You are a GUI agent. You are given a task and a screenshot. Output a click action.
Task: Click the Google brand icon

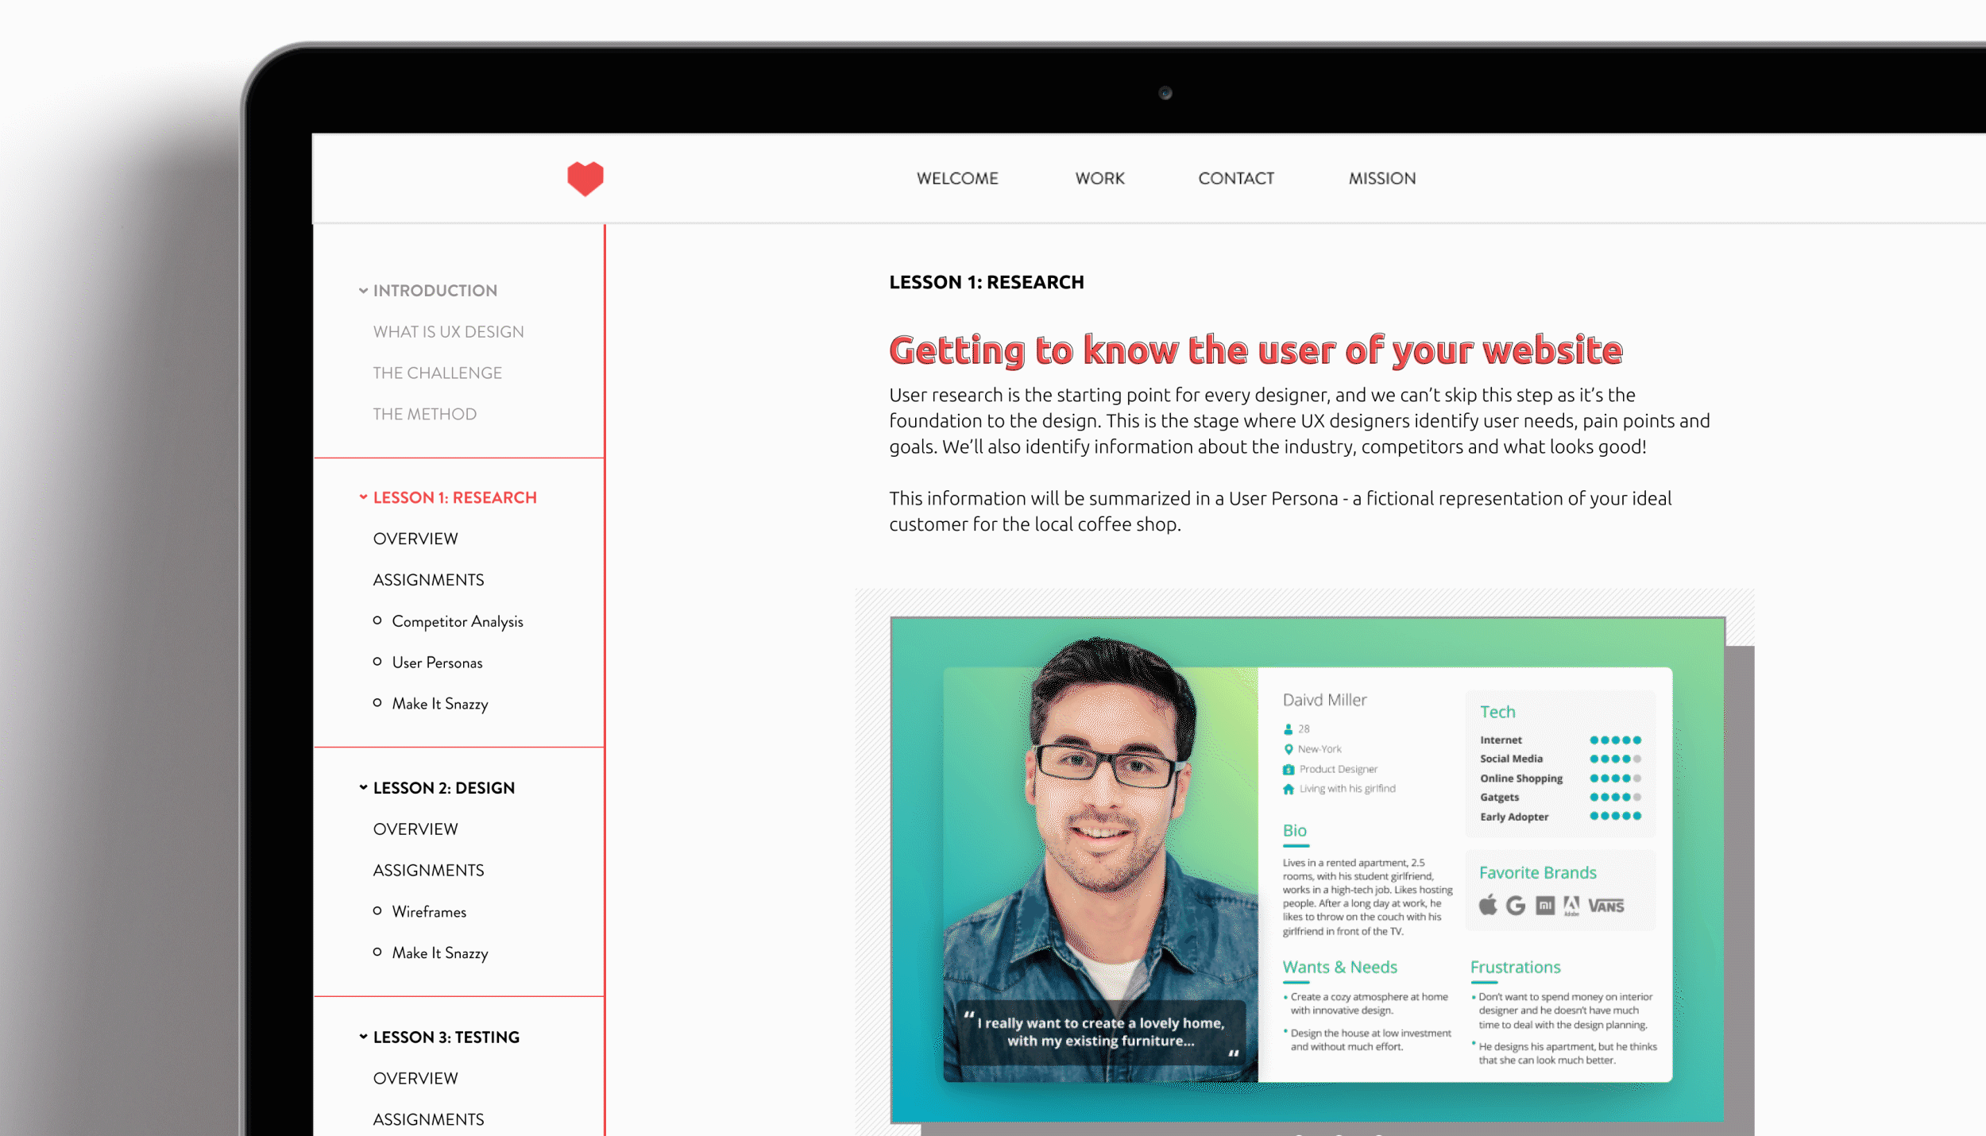1516,906
